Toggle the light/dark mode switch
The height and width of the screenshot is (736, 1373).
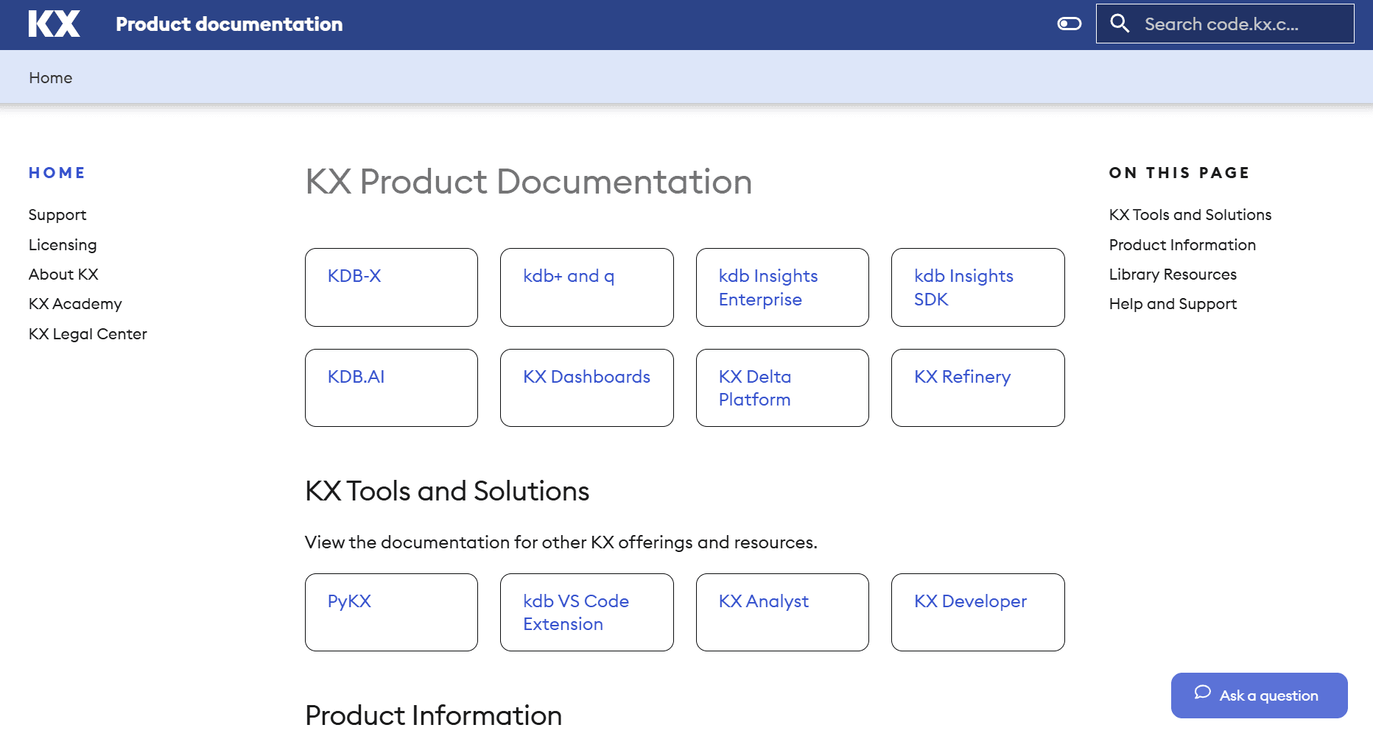1069,24
